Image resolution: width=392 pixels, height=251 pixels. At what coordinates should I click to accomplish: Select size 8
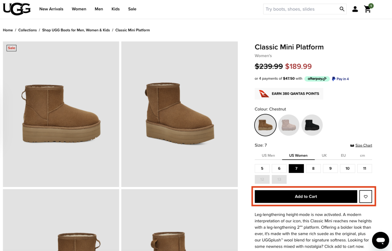[x=314, y=169]
